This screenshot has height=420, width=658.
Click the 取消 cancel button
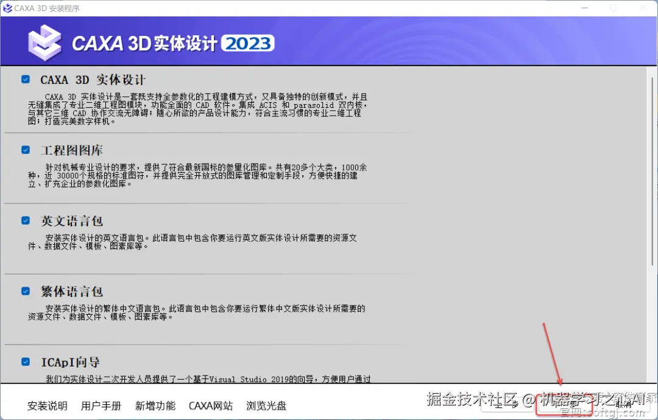click(x=623, y=405)
